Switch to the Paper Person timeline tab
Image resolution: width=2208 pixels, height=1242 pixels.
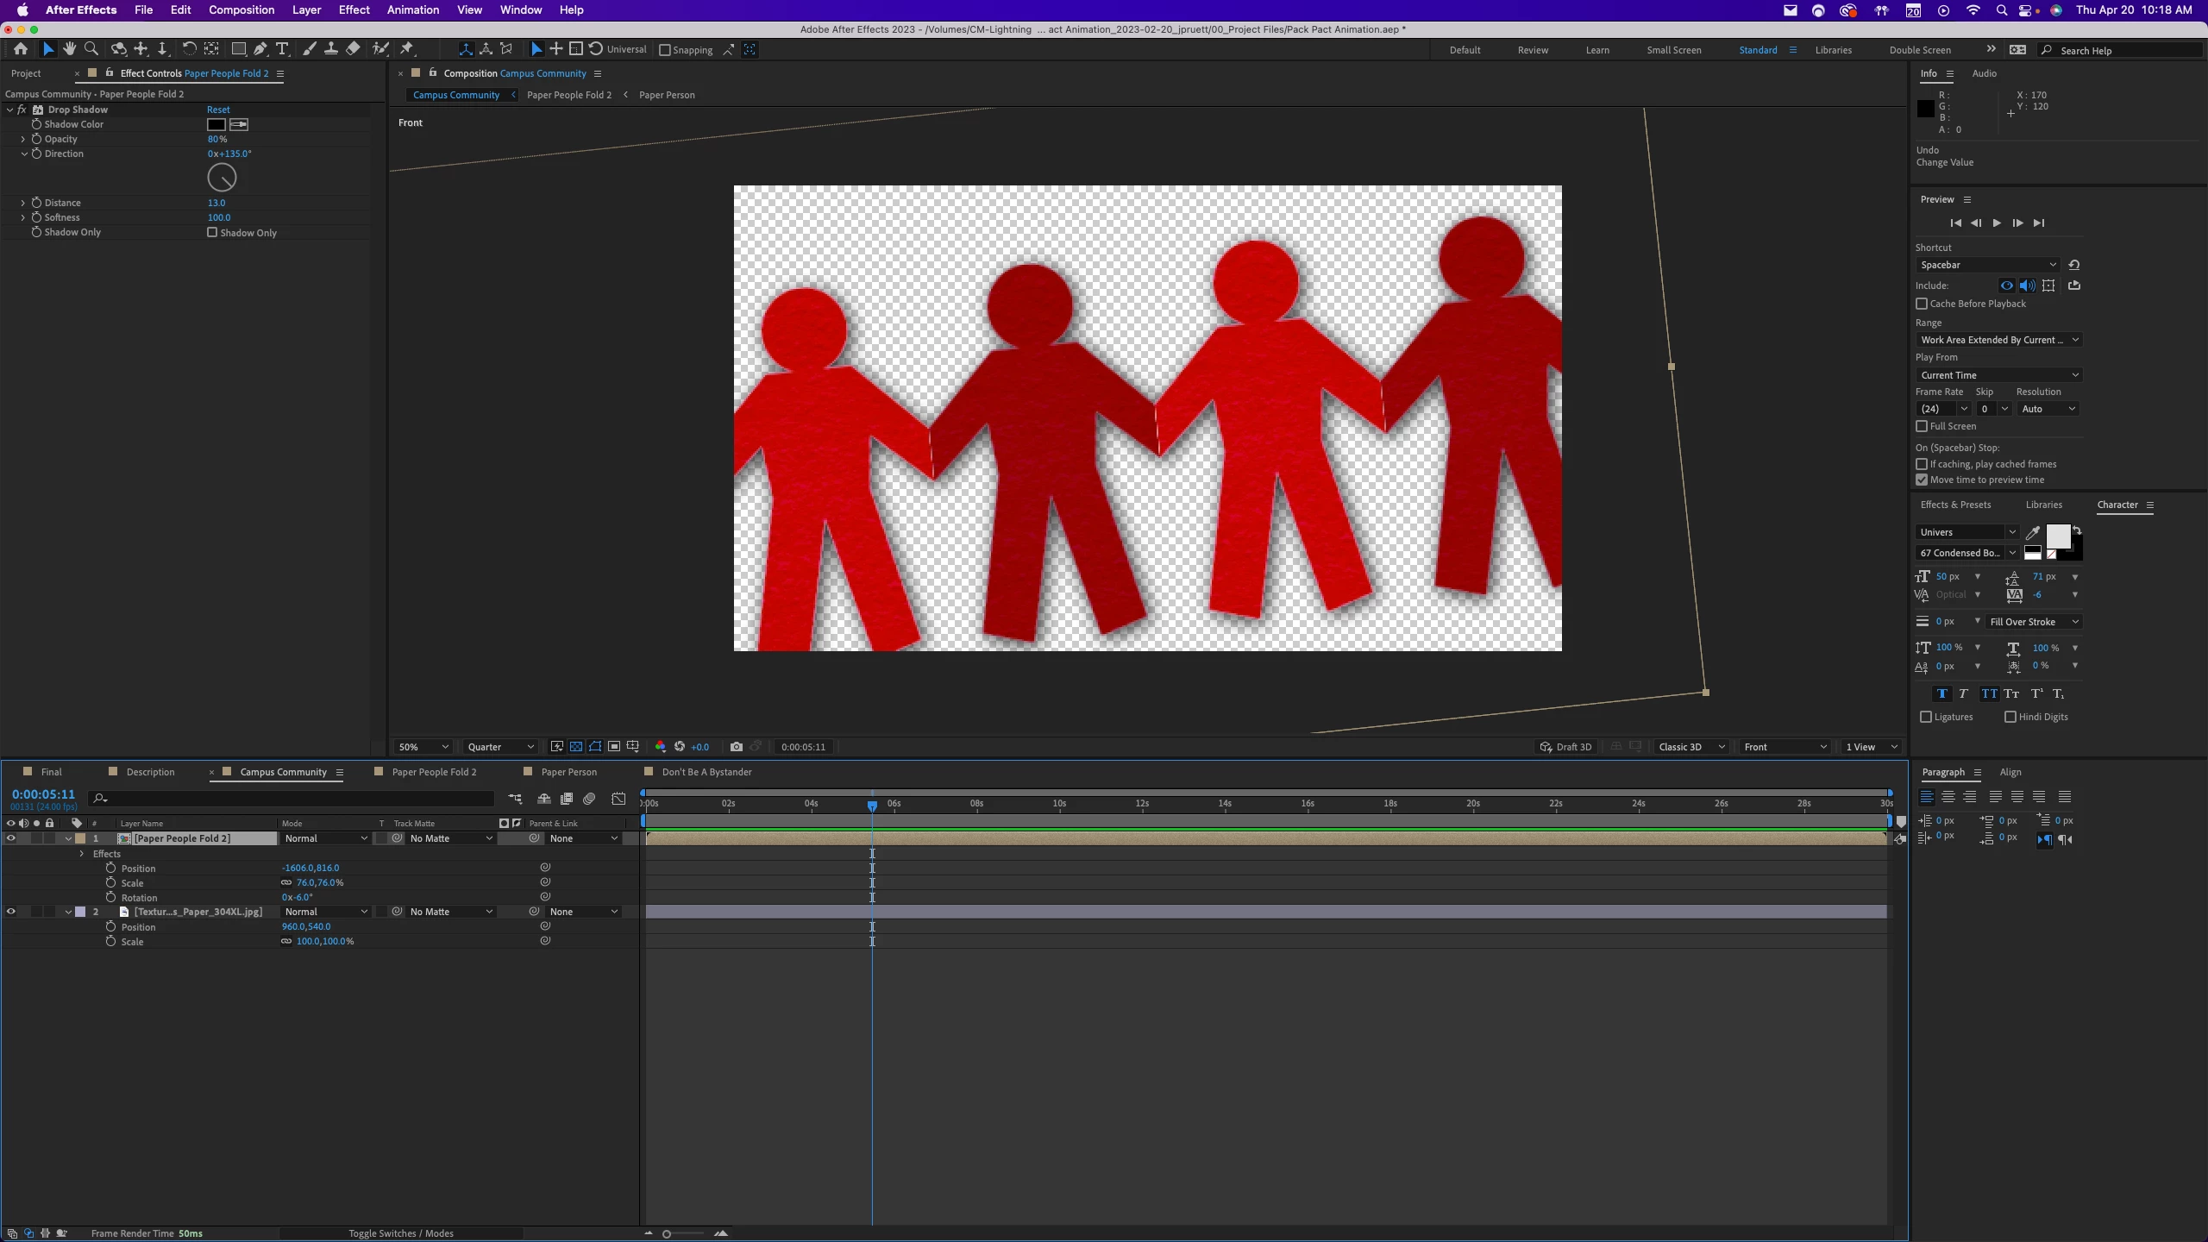click(x=568, y=772)
